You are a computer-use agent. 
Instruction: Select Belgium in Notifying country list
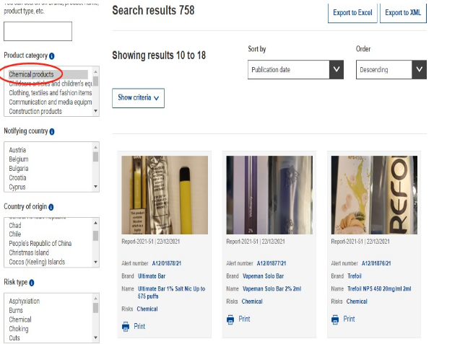click(19, 159)
